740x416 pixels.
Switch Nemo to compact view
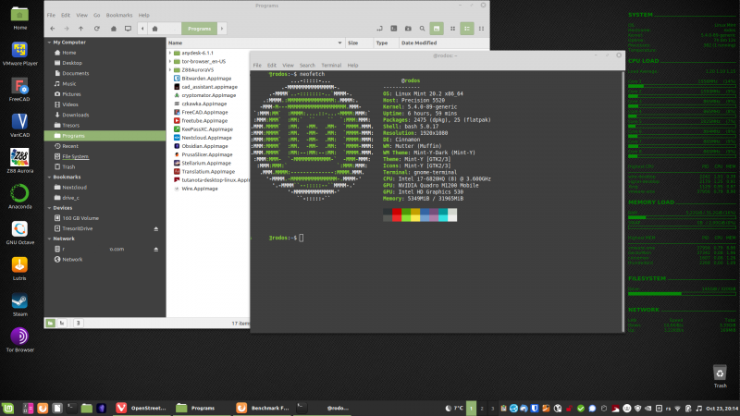click(x=481, y=29)
